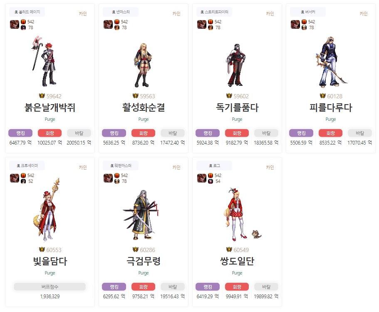379x312 pixels.
Task: Select the 랭킹 badge on the 붉은날개박쥐 card
Action: pyautogui.click(x=20, y=133)
